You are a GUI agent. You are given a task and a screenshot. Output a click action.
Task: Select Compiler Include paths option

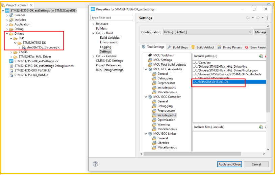tap(164, 115)
